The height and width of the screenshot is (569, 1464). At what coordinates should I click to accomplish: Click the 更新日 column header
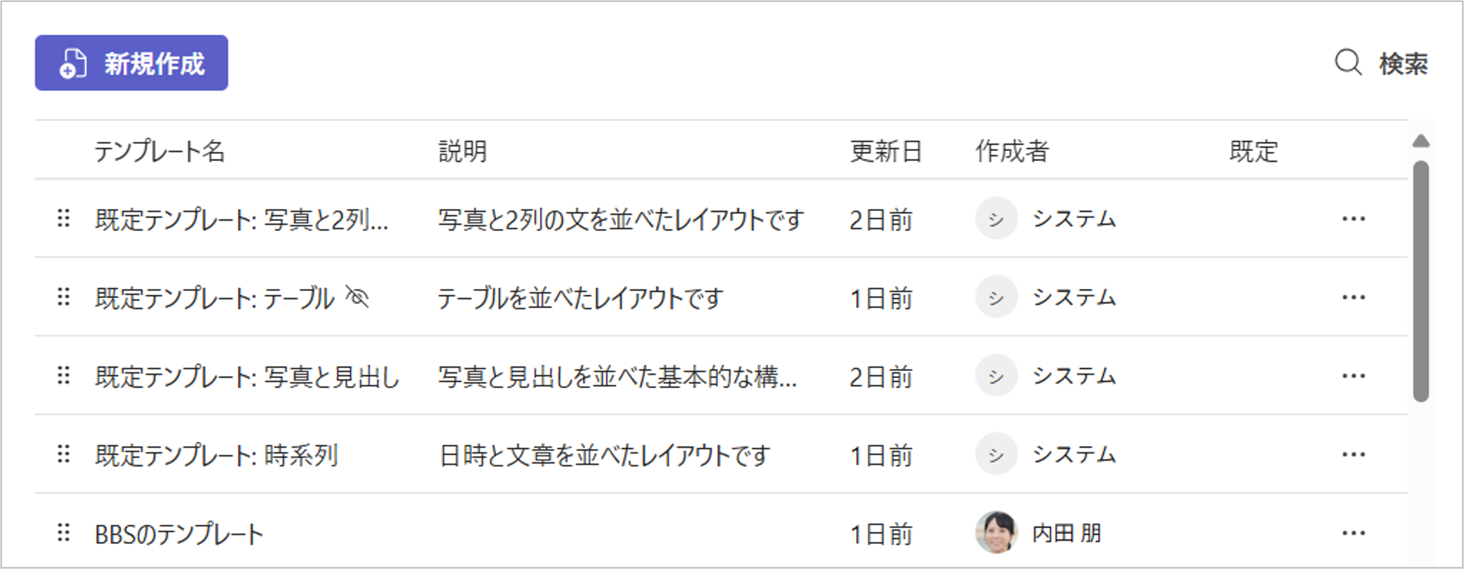[885, 151]
